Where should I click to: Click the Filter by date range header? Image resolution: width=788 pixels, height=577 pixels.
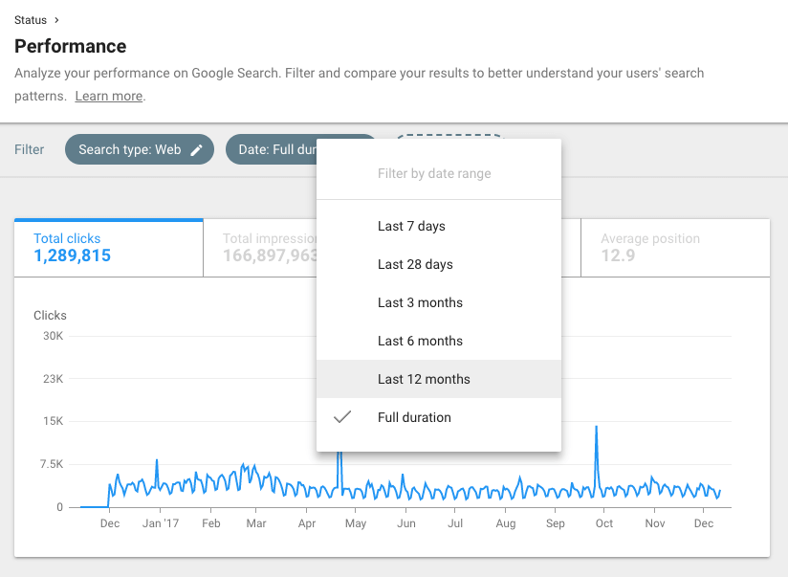(434, 173)
